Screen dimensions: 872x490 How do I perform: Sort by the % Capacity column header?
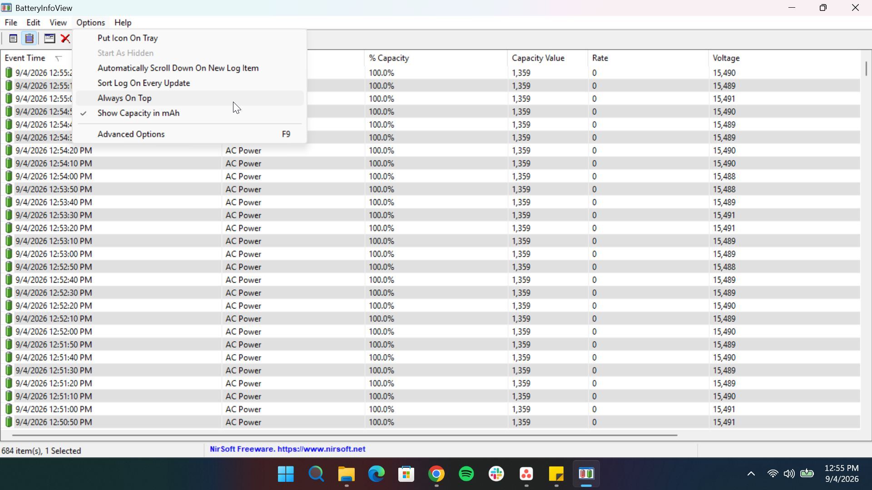point(435,58)
